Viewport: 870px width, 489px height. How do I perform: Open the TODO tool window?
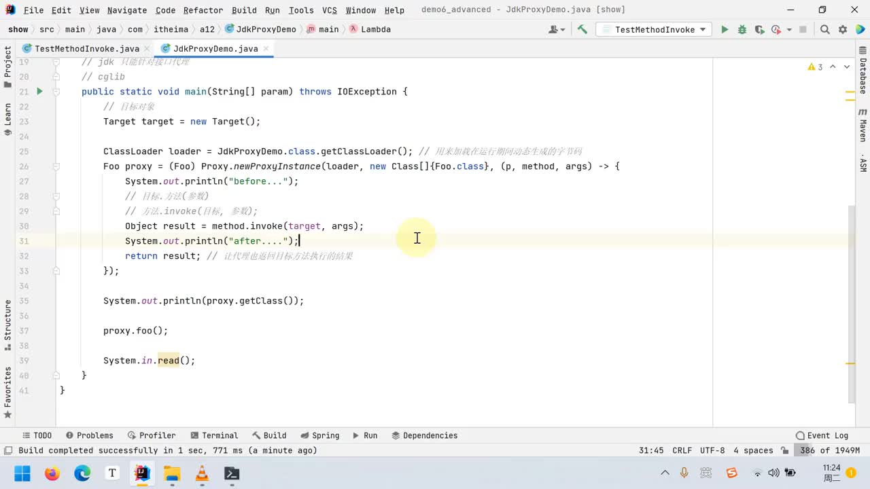tap(37, 435)
